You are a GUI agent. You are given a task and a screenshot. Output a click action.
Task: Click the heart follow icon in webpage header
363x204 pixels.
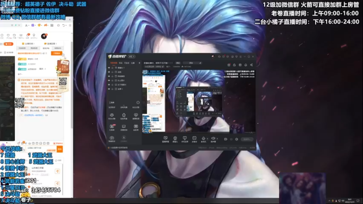pyautogui.click(x=8, y=36)
